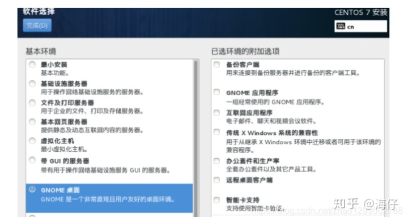The width and height of the screenshot is (408, 221).
Task: Click the 办公套件和生产率 label text
Action: click(253, 161)
